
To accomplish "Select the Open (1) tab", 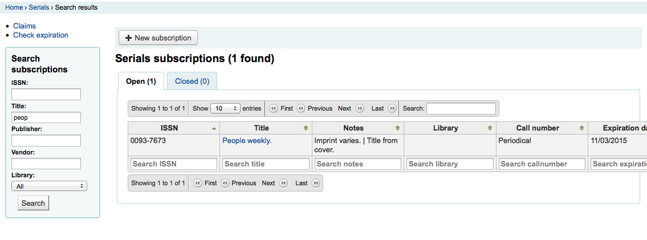I will tap(141, 81).
